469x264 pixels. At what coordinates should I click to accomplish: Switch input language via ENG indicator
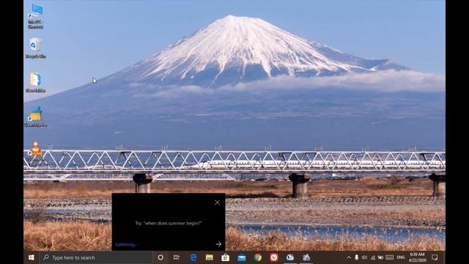click(x=401, y=257)
